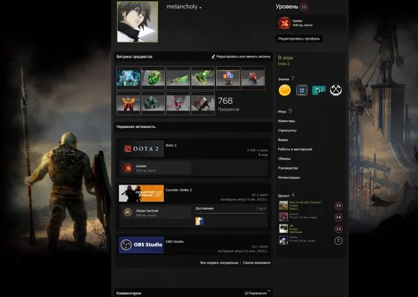Open the Counter-Strike 2 logo banner
Screen dimensions: 418x297
[141, 193]
